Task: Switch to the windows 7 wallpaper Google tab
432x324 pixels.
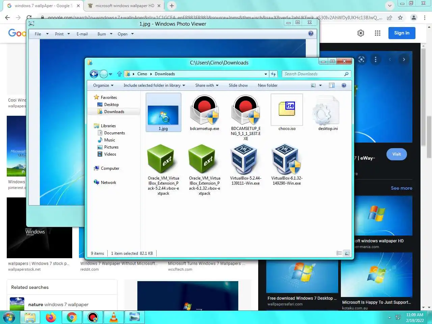Action: pos(43,6)
